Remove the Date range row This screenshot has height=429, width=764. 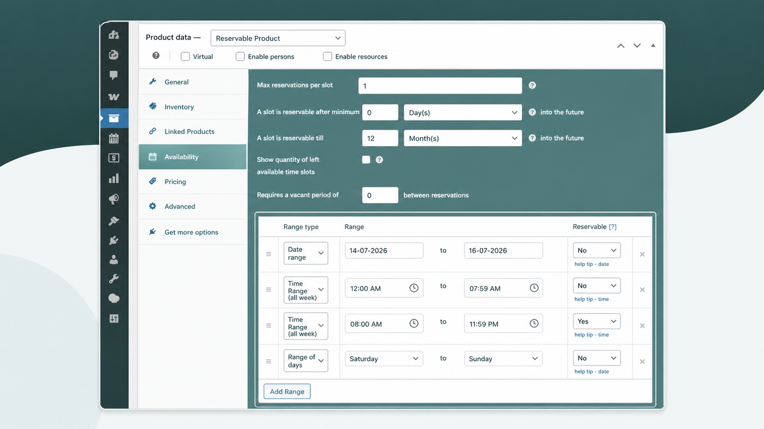[x=642, y=254]
